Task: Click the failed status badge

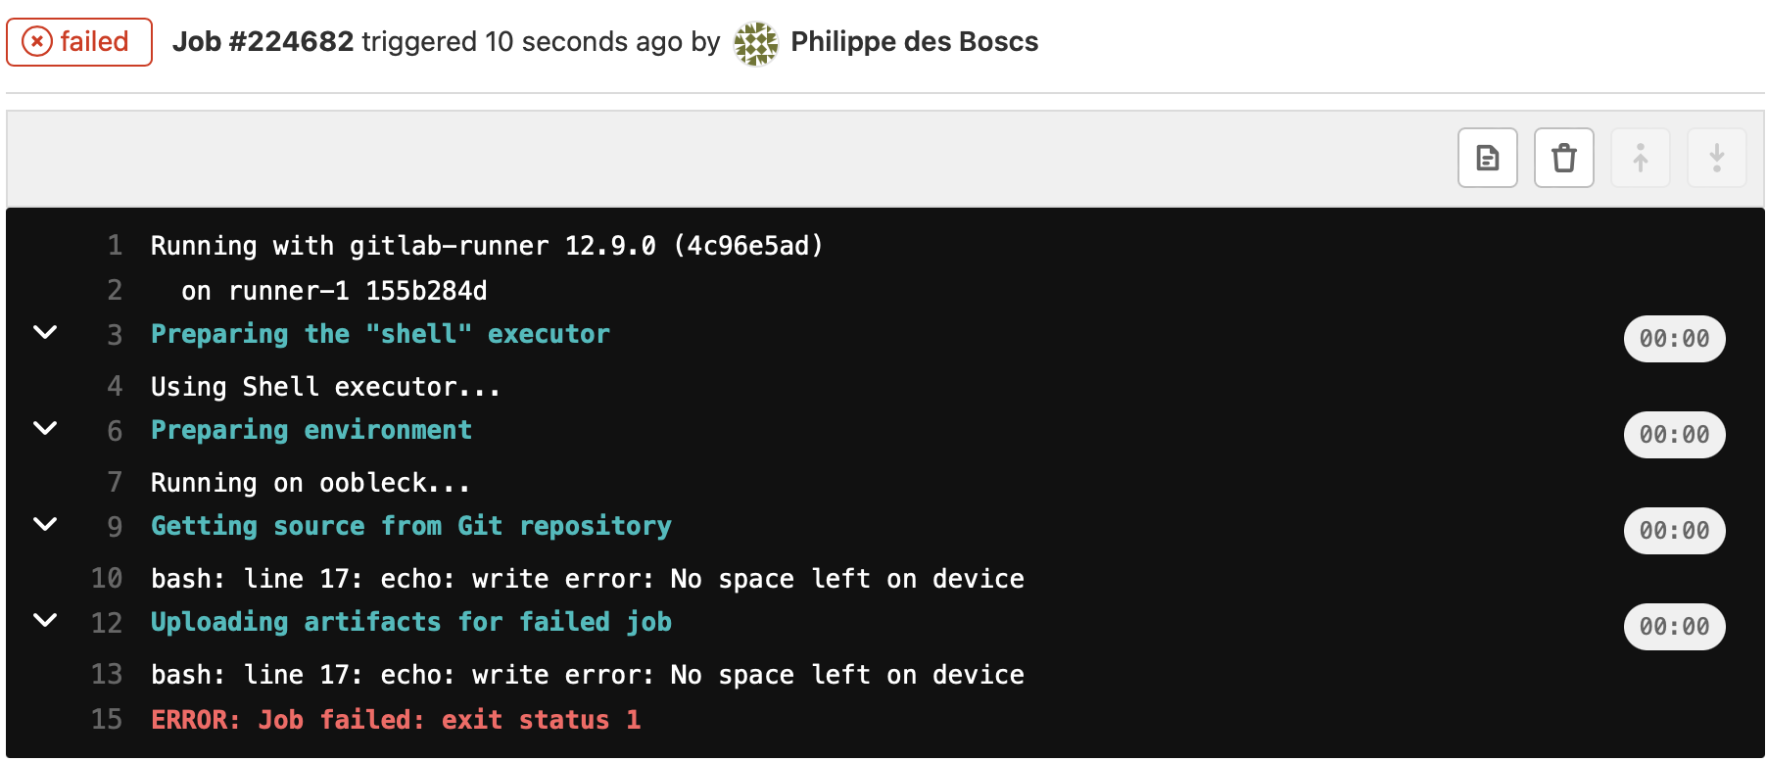Action: 79,42
